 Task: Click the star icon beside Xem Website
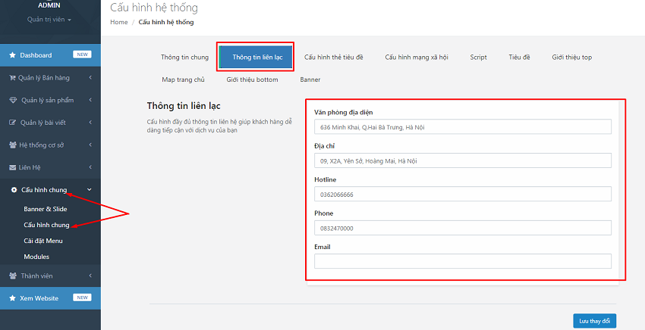12,298
